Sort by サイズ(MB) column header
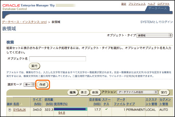175x117 pixels. click(x=37, y=101)
